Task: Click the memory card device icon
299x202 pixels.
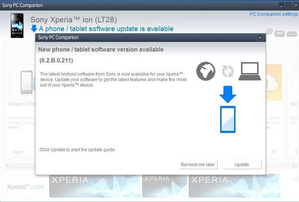Action: [x=292, y=34]
